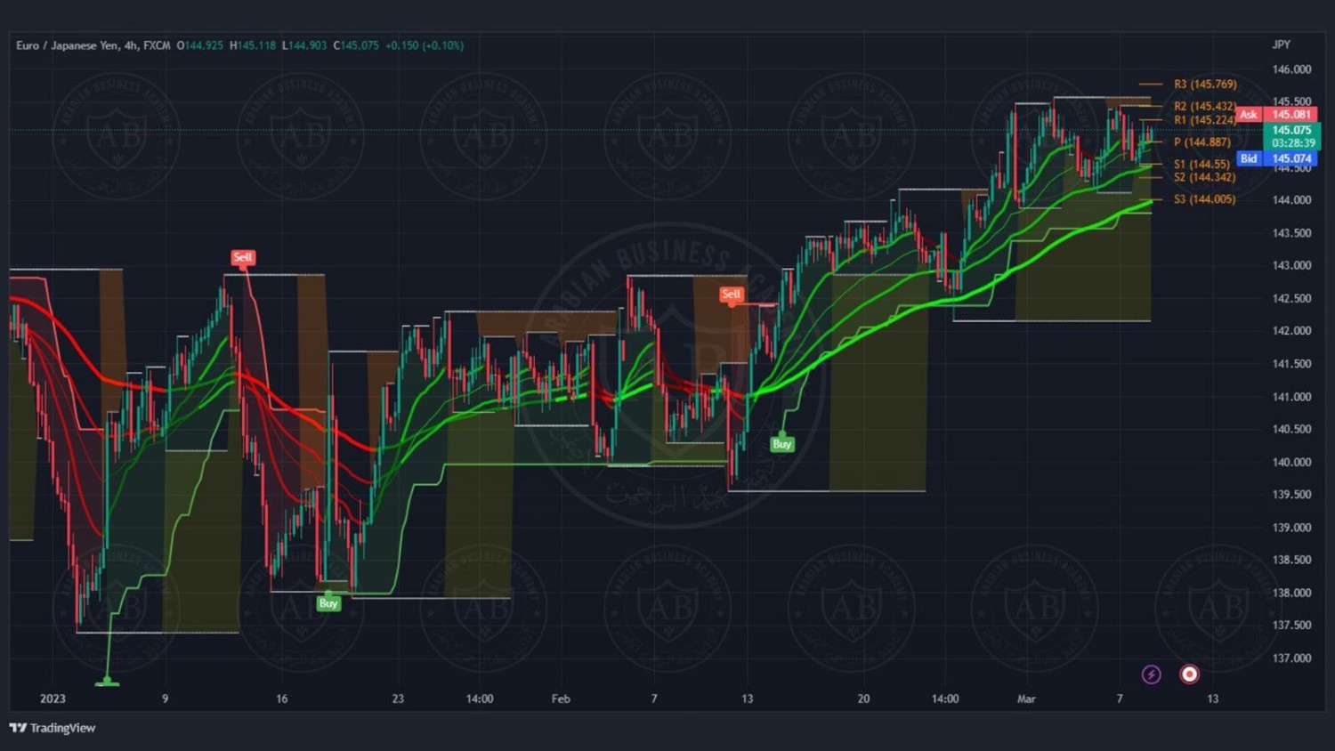Click the H145.118 high value

(253, 45)
